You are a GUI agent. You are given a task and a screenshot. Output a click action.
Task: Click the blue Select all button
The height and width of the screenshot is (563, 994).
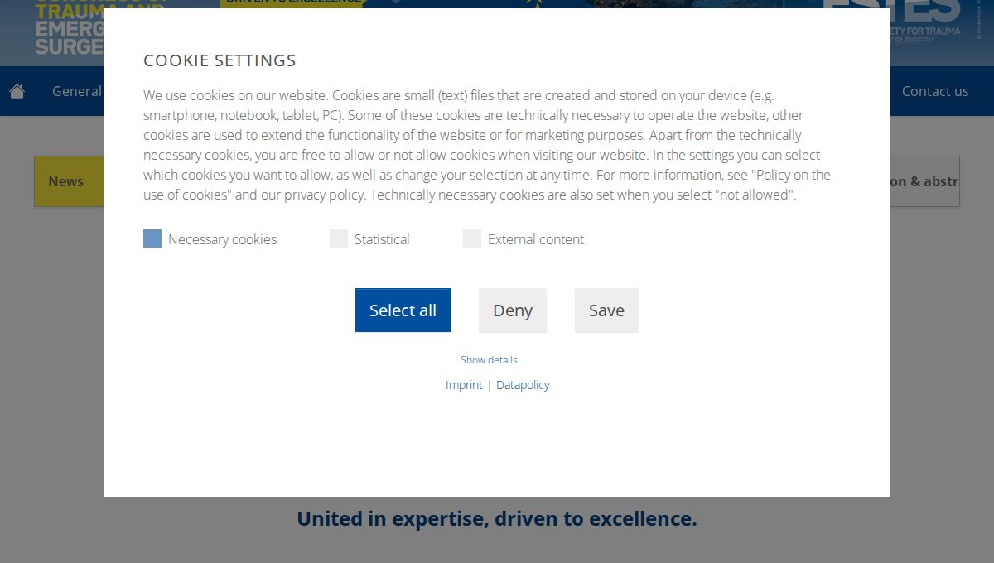click(x=403, y=310)
